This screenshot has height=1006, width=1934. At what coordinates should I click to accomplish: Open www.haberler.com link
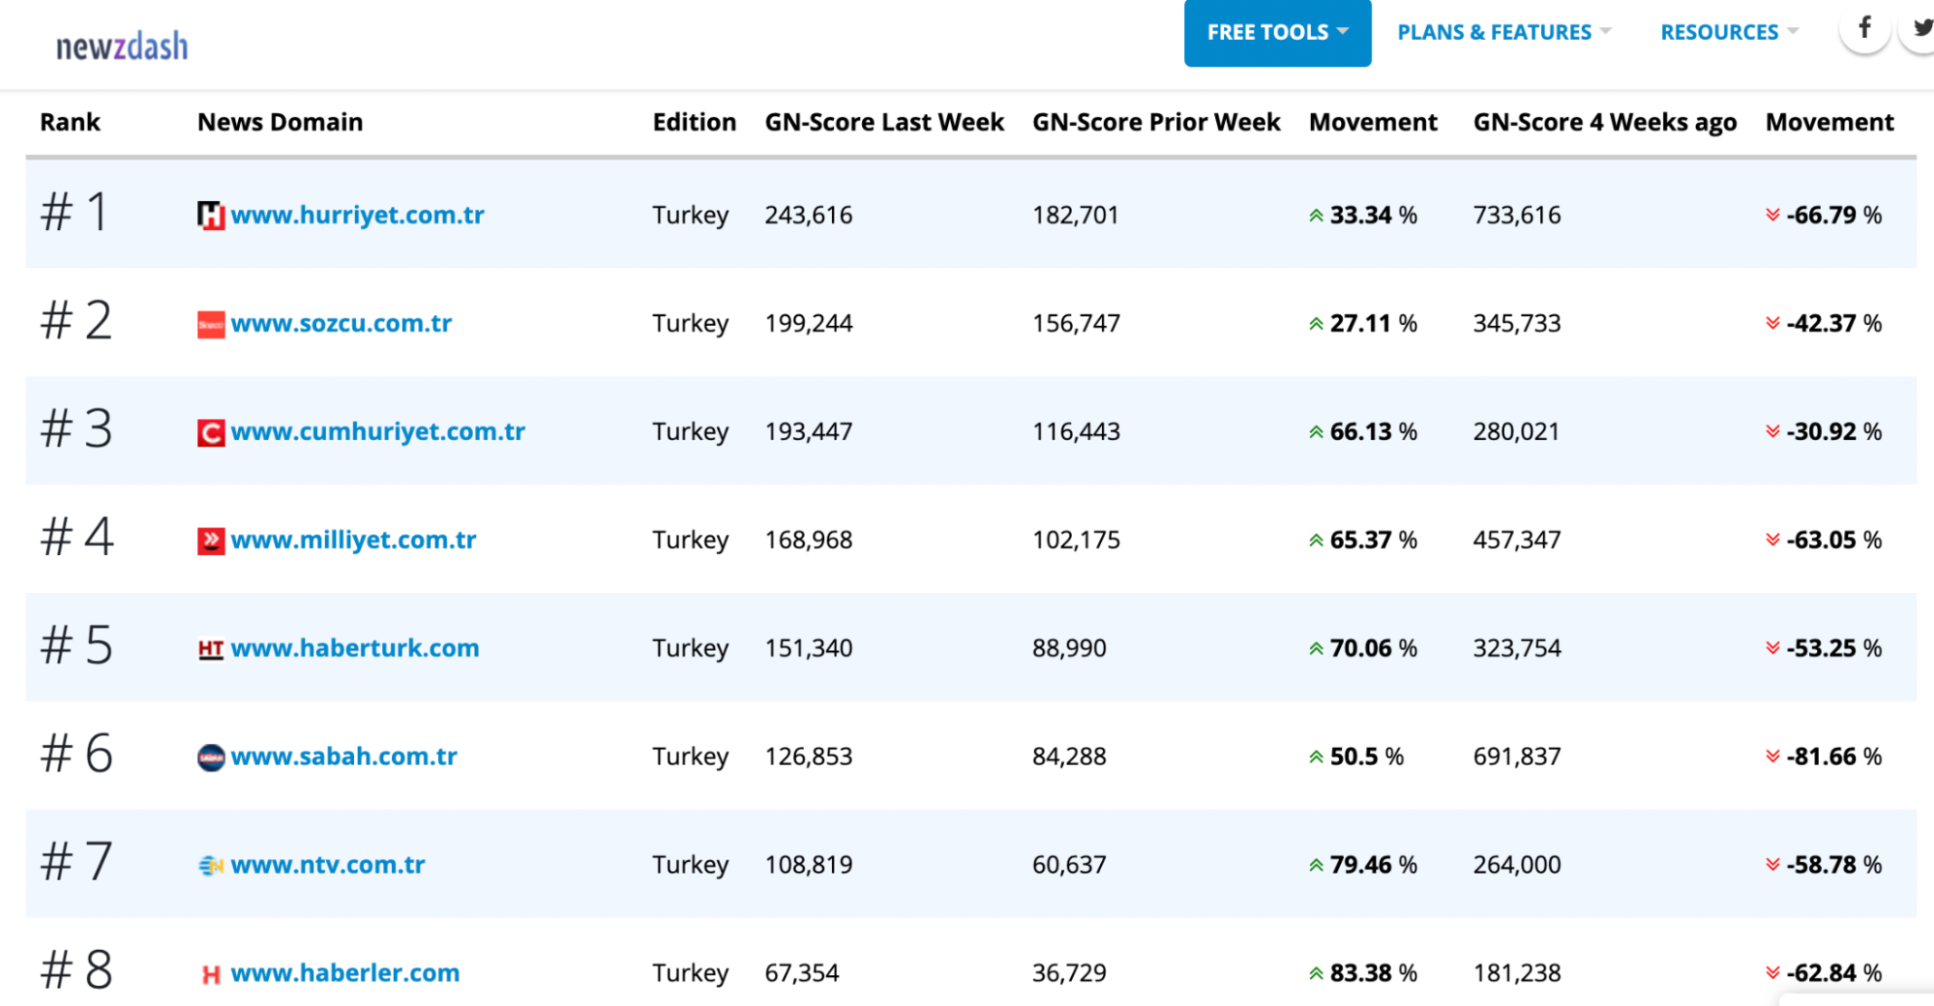344,973
